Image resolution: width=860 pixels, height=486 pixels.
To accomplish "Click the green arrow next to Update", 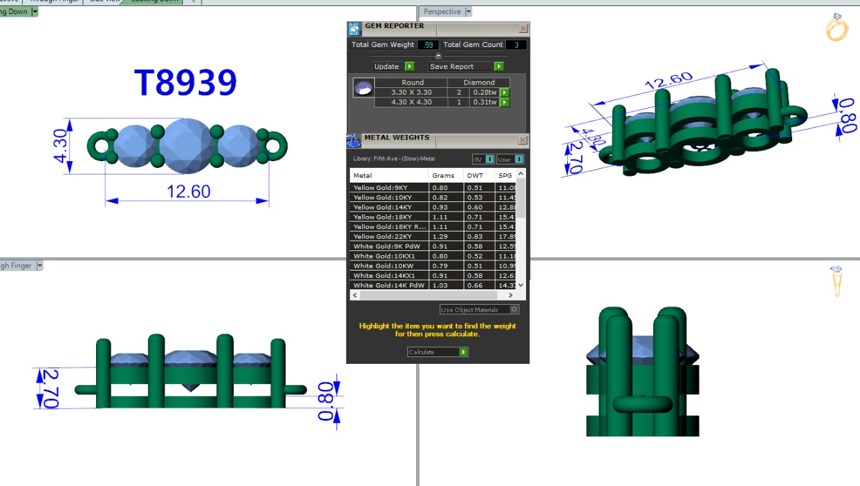I will tap(410, 66).
